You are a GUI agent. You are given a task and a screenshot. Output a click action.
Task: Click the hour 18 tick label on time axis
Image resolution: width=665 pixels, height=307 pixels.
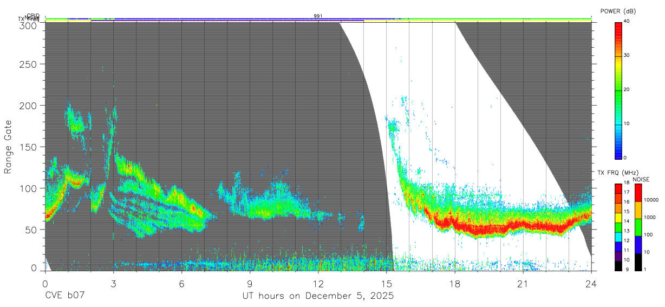(454, 284)
